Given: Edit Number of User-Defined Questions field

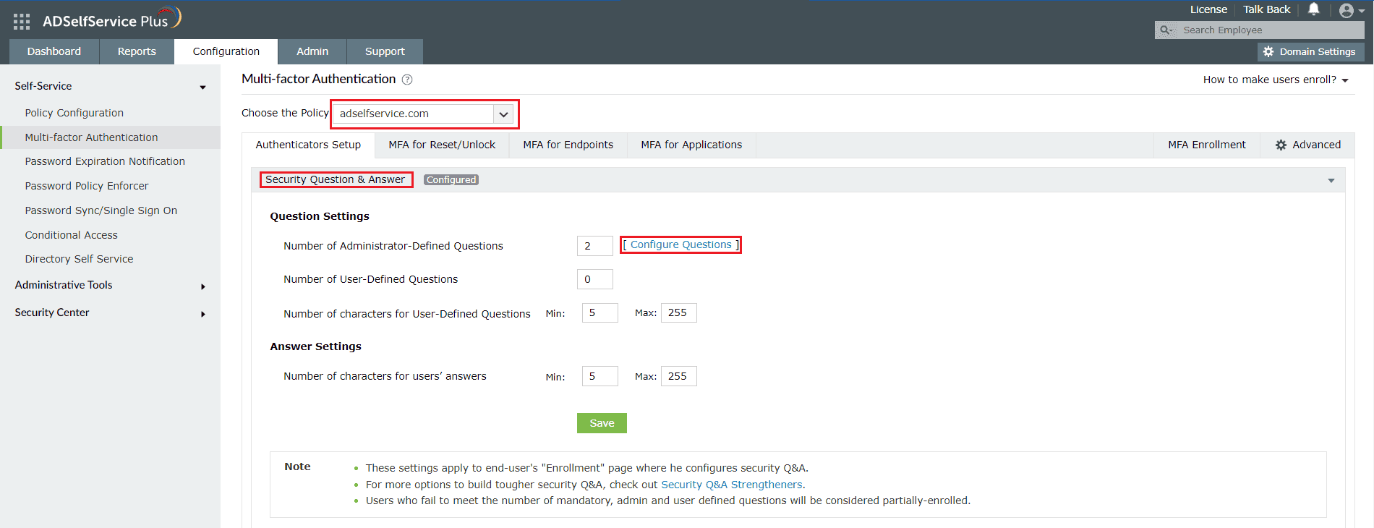Looking at the screenshot, I should (595, 279).
